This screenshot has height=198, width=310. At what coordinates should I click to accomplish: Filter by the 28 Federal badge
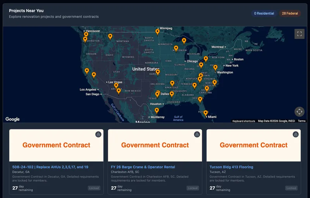[290, 14]
